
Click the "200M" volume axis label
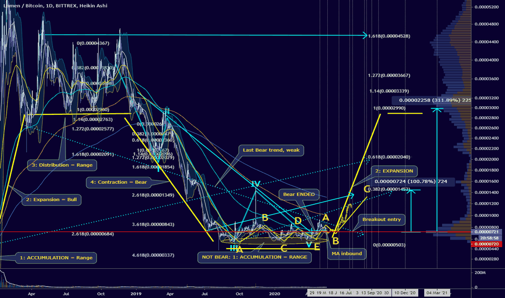coord(480,273)
